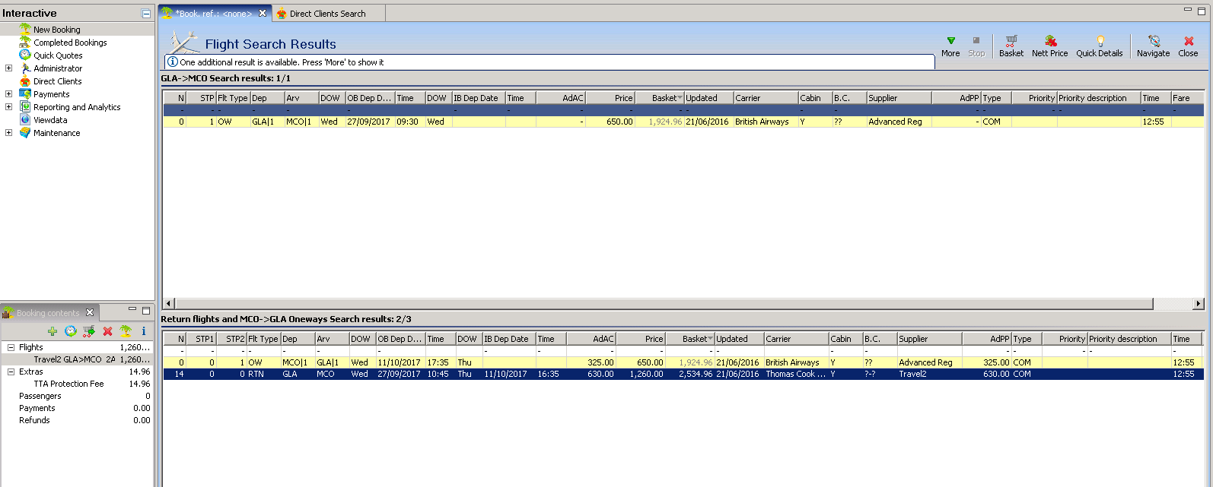
Task: Click Supplier header in return flights table
Action: [929, 339]
